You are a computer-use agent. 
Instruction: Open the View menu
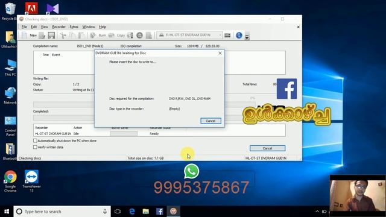pos(44,27)
